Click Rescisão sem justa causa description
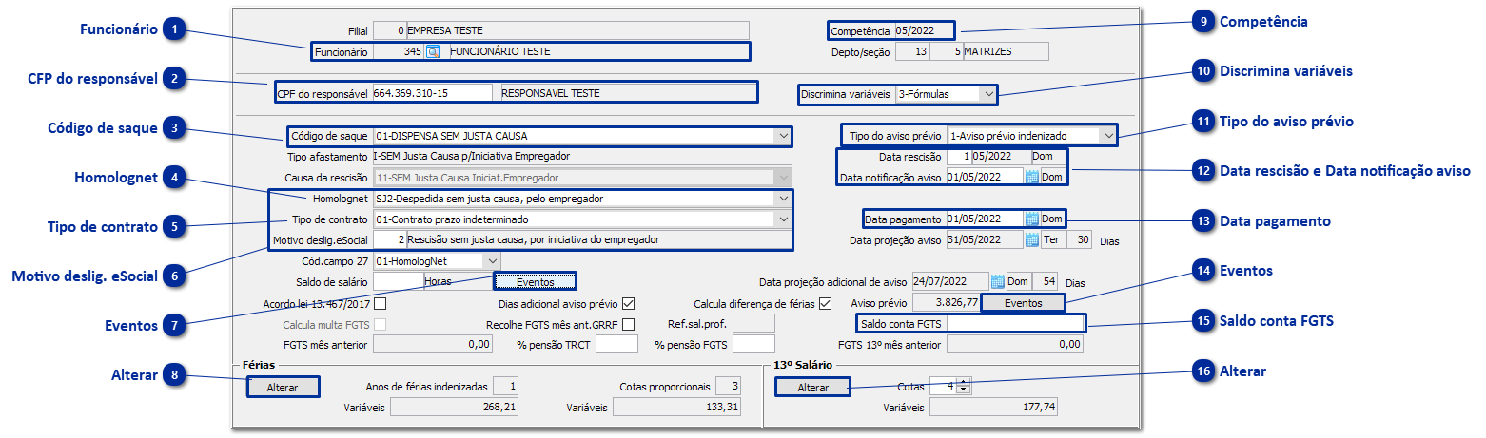 (536, 239)
